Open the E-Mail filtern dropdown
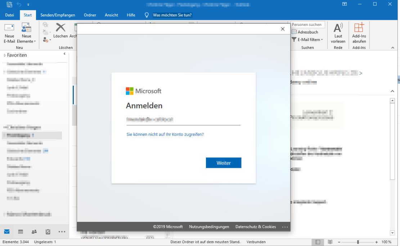400x246 pixels. (x=307, y=40)
